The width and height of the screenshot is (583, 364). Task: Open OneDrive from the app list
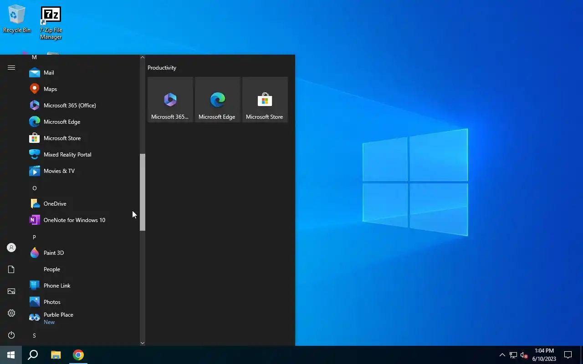(x=84, y=204)
